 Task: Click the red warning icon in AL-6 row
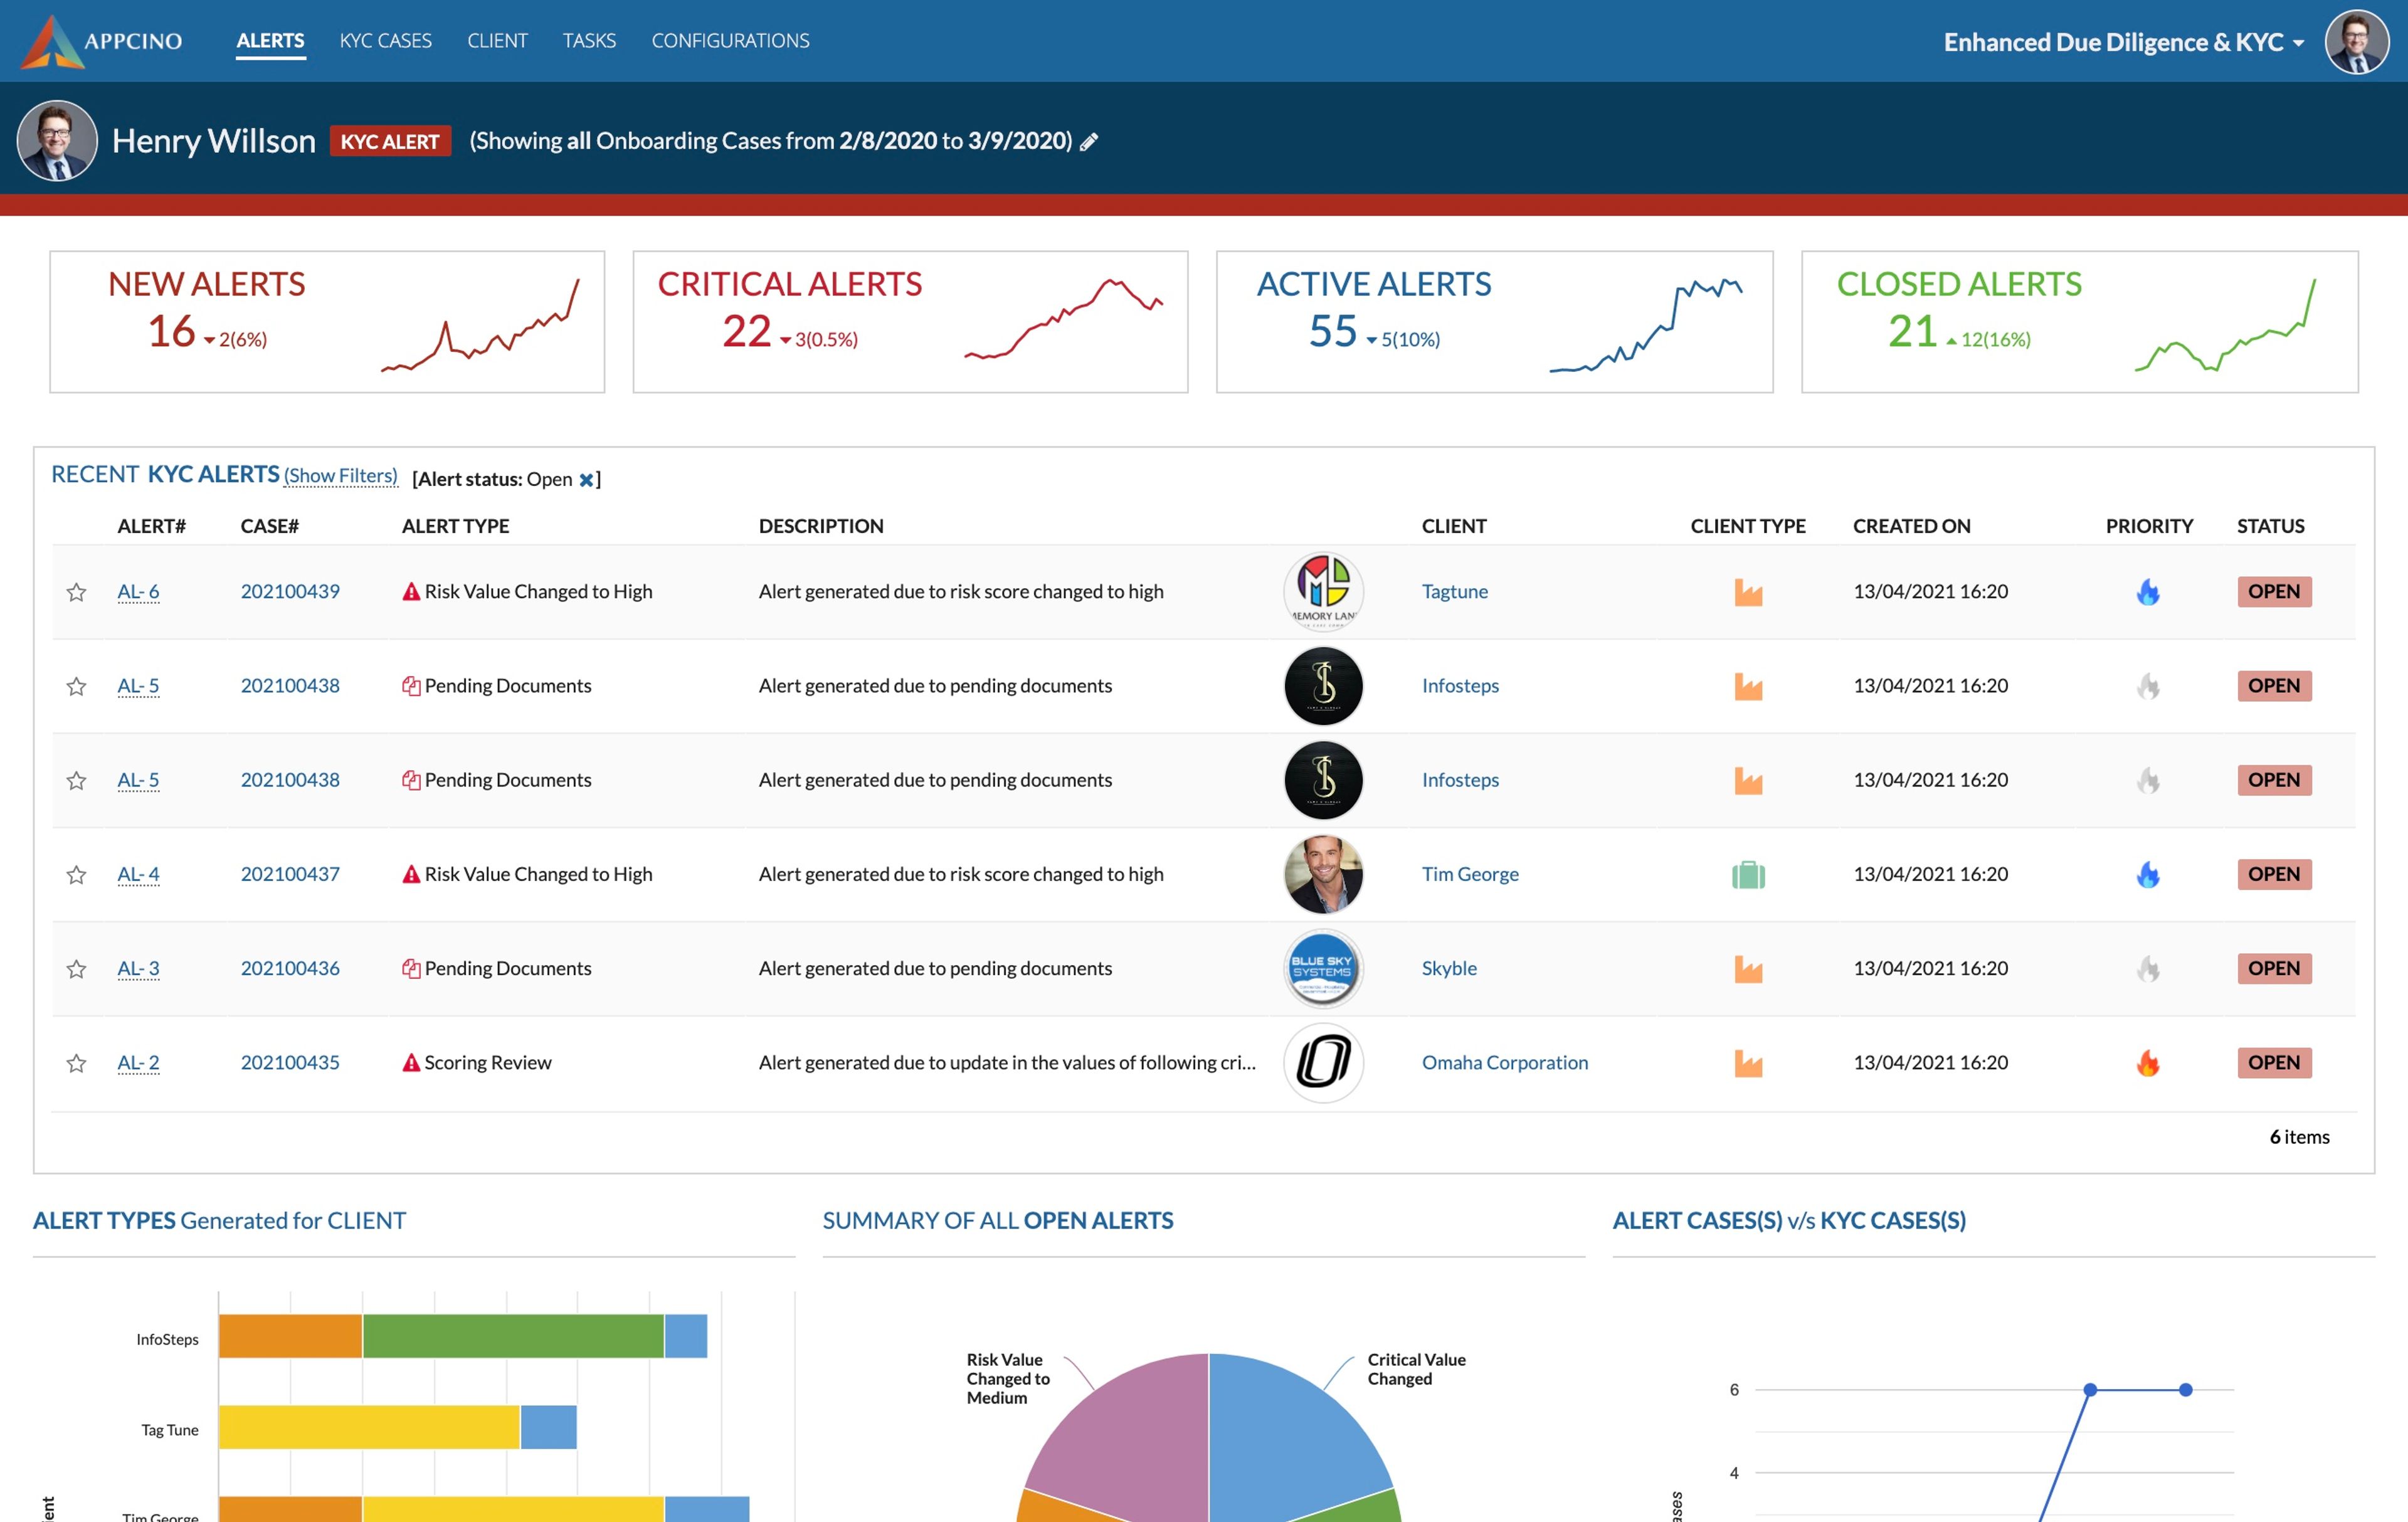(411, 591)
